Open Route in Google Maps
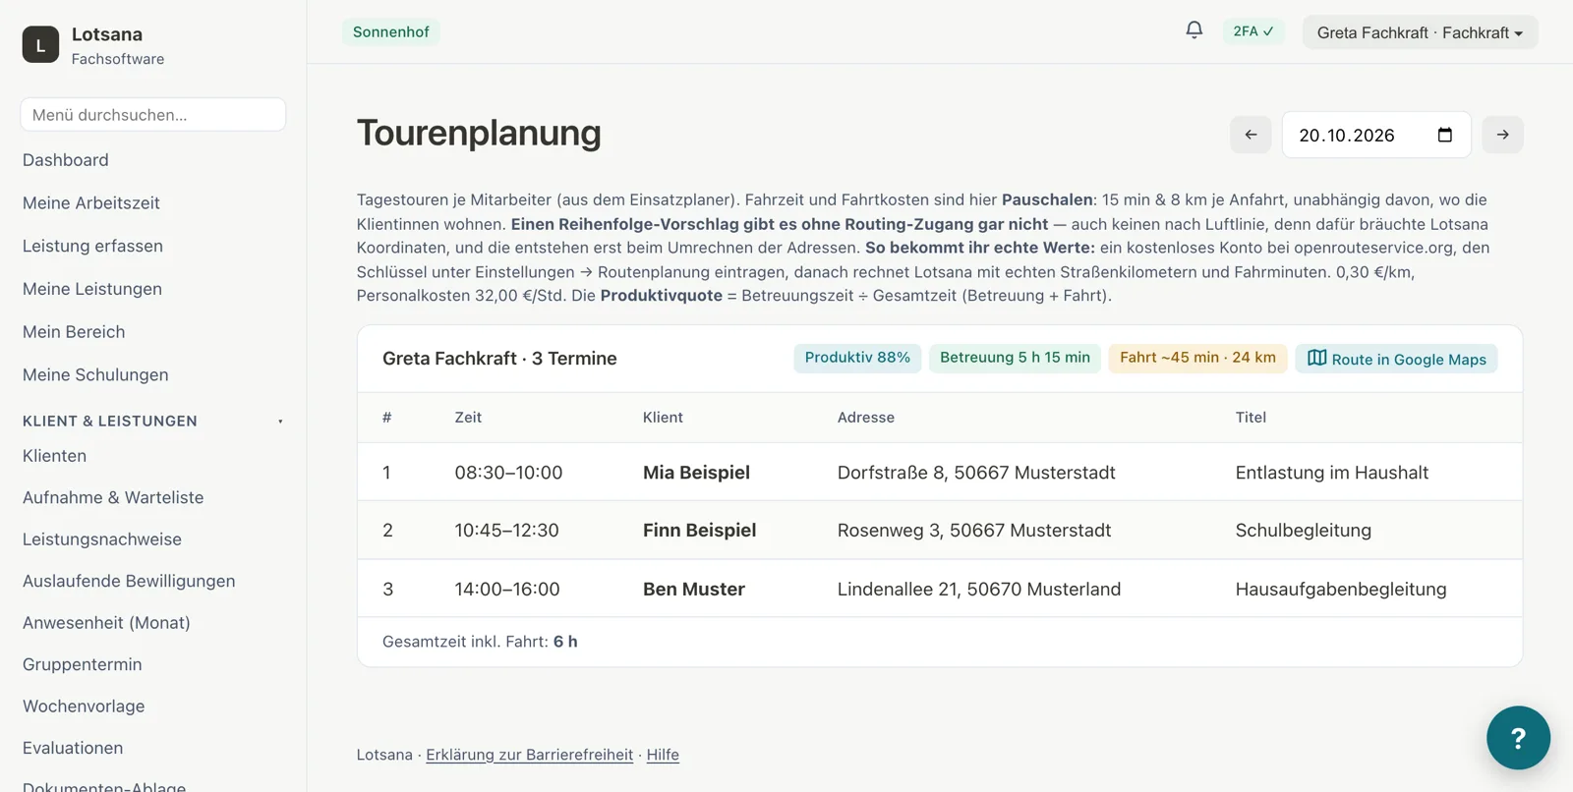 pyautogui.click(x=1396, y=359)
